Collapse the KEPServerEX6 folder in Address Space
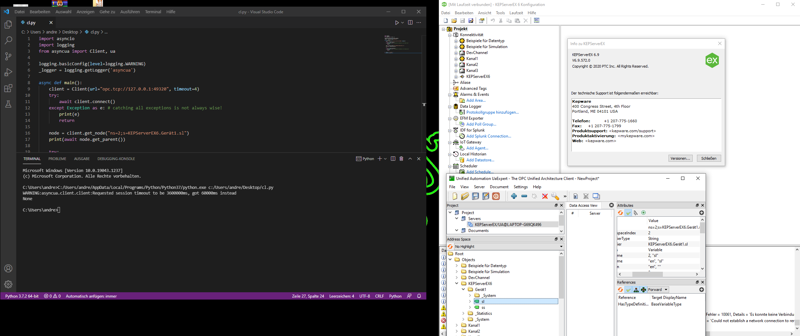The height and width of the screenshot is (336, 800). point(457,283)
